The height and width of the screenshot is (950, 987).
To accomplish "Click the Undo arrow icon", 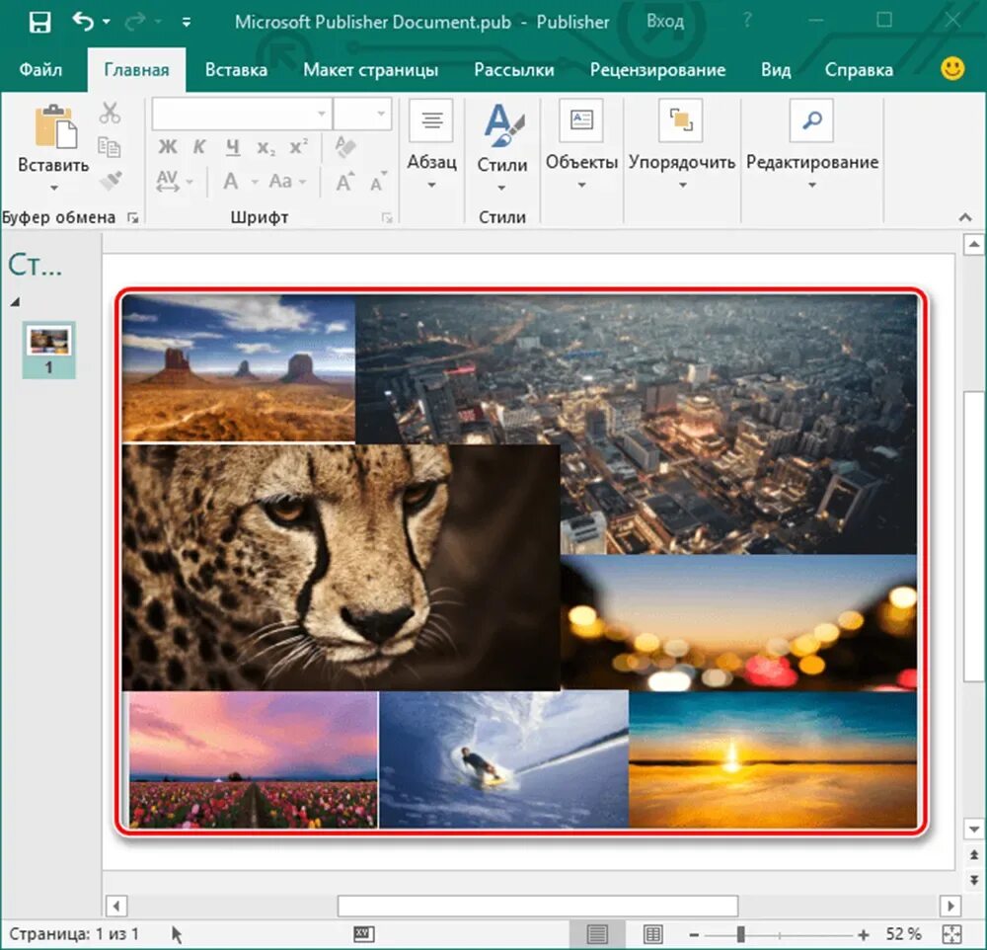I will click(x=83, y=22).
